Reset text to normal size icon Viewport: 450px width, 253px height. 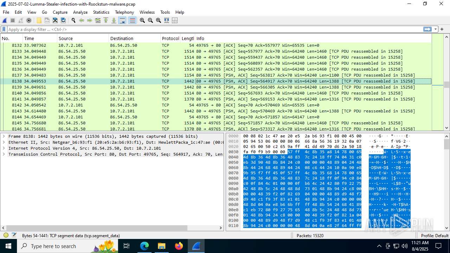pyautogui.click(x=159, y=20)
